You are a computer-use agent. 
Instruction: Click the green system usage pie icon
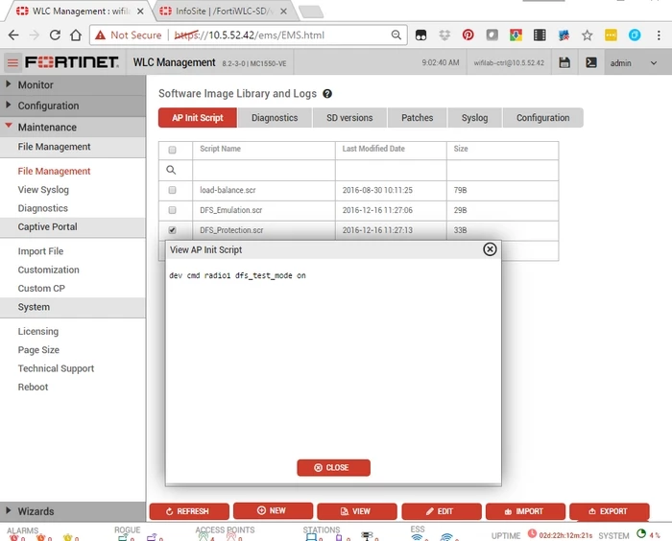point(641,533)
